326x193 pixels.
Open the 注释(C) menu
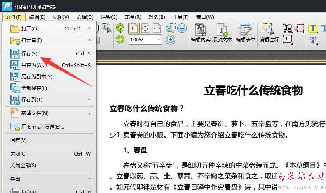109,17
